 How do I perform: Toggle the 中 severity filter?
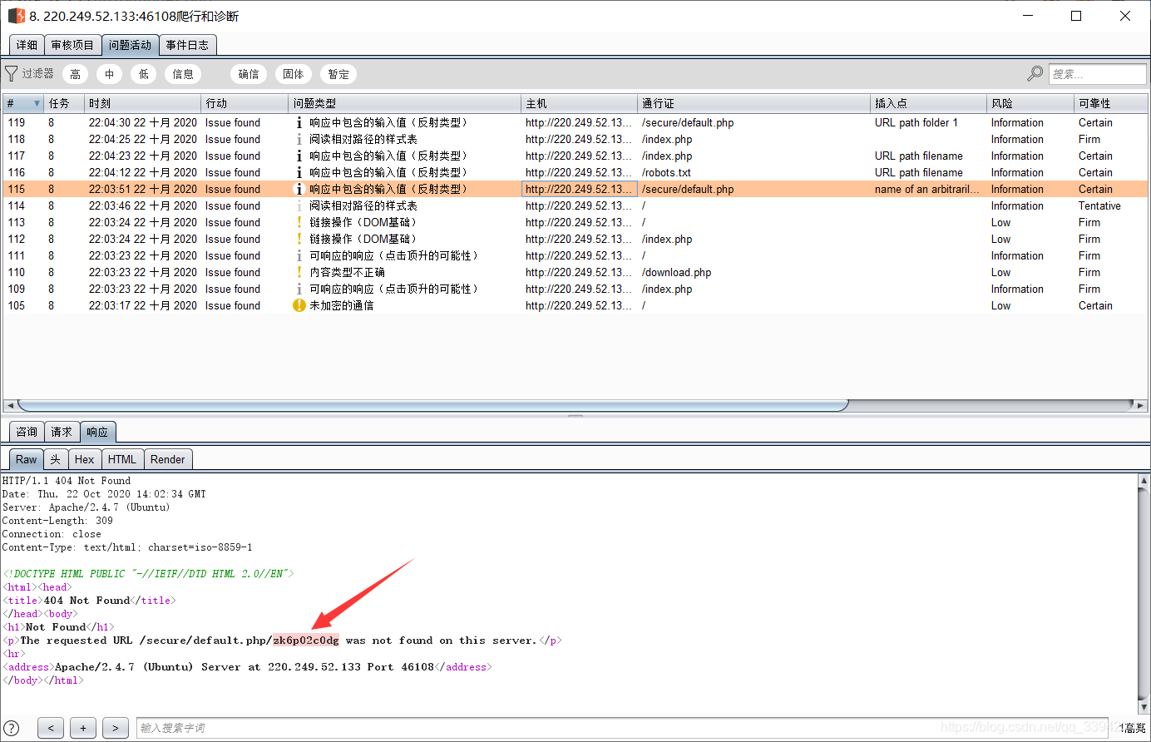pos(110,74)
